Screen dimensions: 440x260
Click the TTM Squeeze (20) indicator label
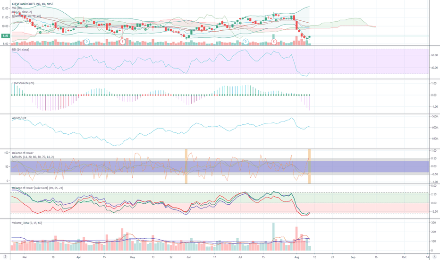pos(23,83)
